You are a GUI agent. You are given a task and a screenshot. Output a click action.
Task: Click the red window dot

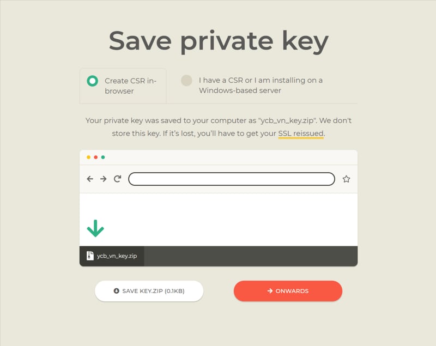96,157
